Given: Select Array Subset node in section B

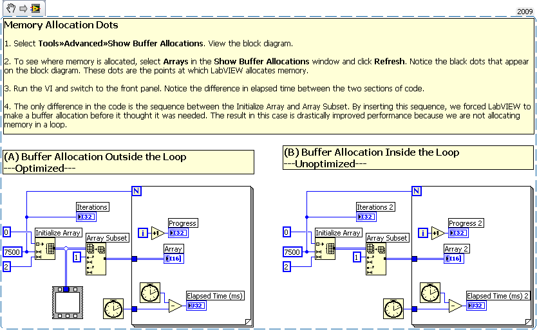Looking at the screenshot, I should [376, 259].
